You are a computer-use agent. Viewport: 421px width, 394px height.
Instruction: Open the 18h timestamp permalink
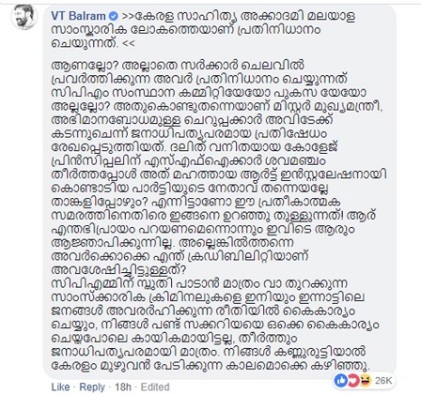123,386
